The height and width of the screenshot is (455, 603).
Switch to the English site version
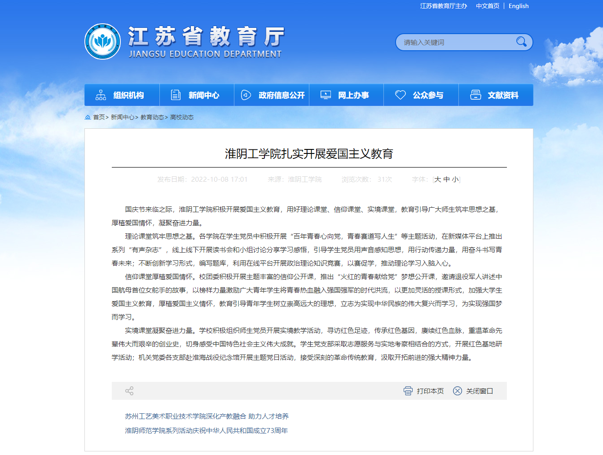518,6
